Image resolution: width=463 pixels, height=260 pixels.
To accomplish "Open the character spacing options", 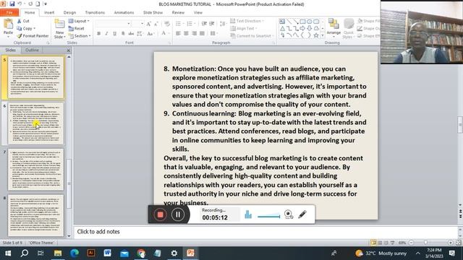I will click(x=140, y=33).
